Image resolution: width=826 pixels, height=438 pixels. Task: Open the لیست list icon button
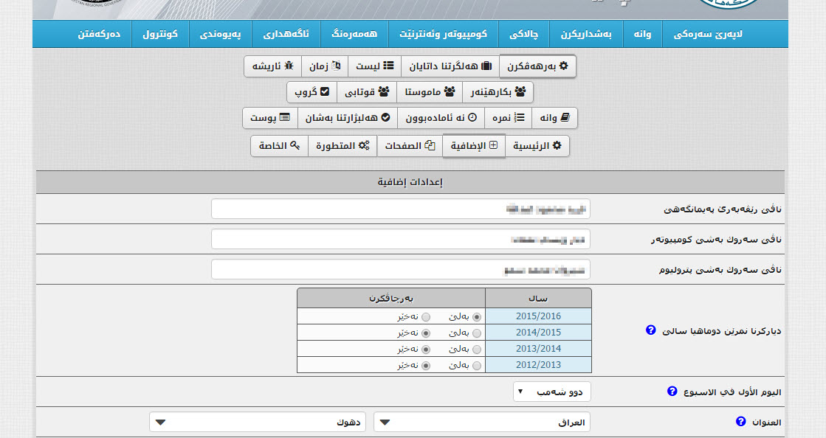374,66
